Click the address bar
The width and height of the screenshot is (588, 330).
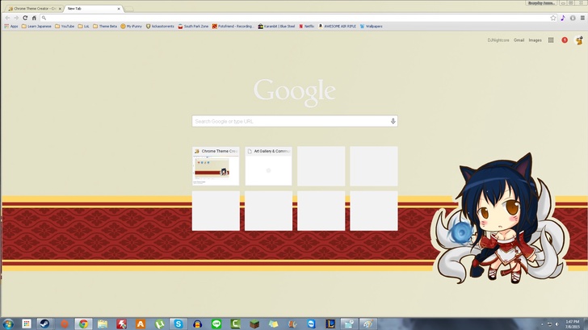click(x=296, y=18)
